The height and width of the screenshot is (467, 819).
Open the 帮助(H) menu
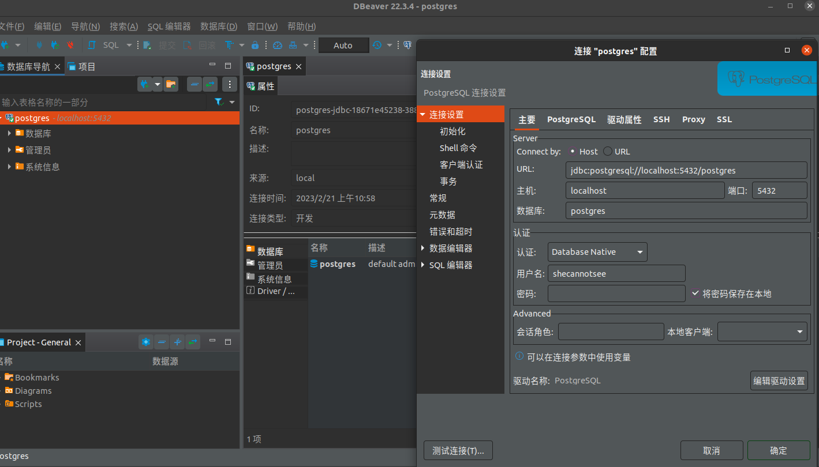(x=301, y=27)
